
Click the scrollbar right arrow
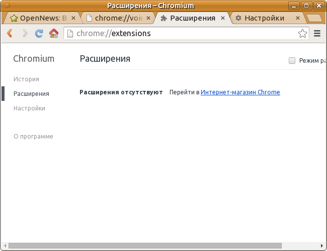pyautogui.click(x=322, y=245)
